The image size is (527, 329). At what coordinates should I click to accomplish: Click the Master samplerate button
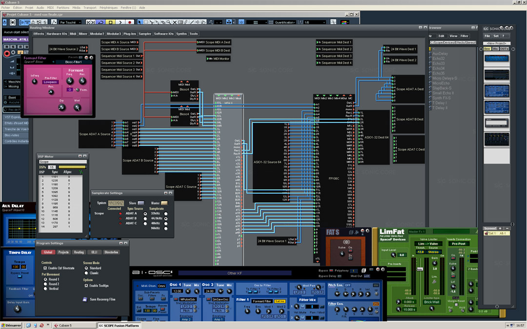164,203
